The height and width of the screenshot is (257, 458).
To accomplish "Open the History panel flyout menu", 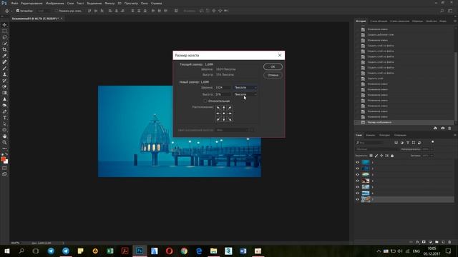I will [455, 21].
